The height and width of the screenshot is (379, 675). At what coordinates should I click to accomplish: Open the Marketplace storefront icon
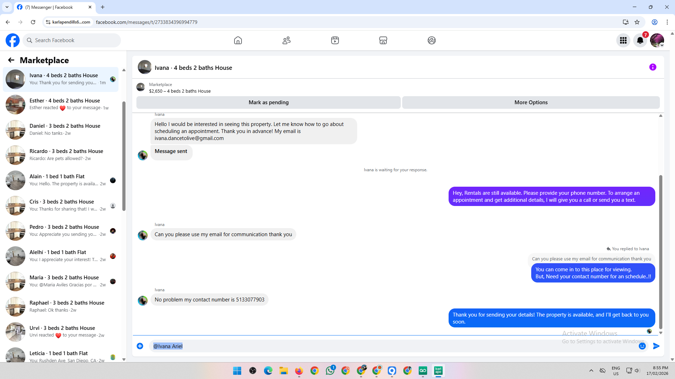click(383, 40)
